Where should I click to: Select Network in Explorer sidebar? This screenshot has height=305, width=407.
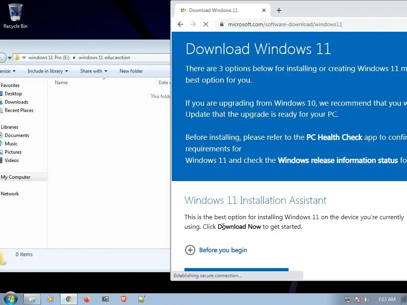pos(10,194)
